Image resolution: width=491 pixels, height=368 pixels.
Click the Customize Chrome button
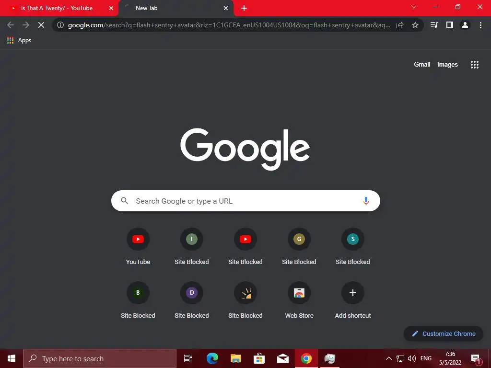pos(444,333)
